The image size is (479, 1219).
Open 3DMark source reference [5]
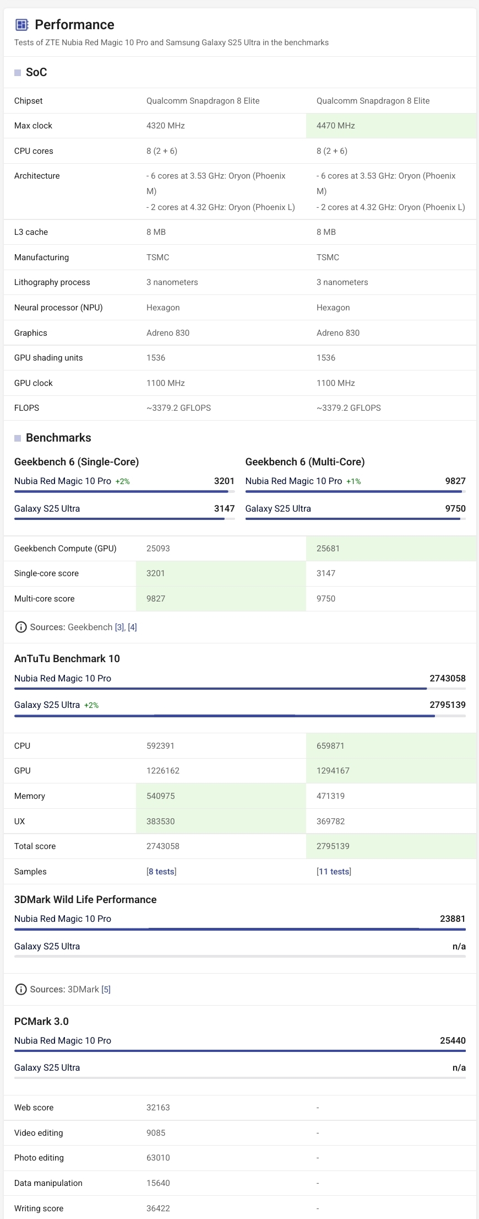point(106,989)
